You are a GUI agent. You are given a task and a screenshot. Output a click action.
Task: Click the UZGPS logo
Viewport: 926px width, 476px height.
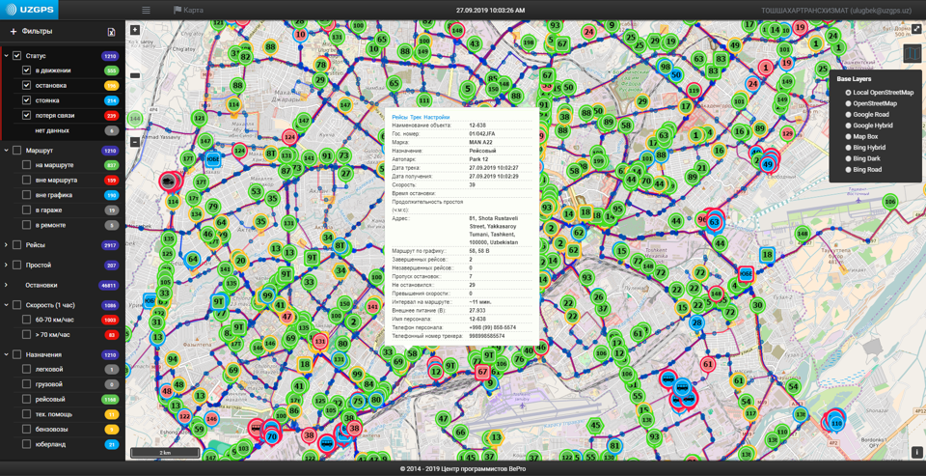29,10
